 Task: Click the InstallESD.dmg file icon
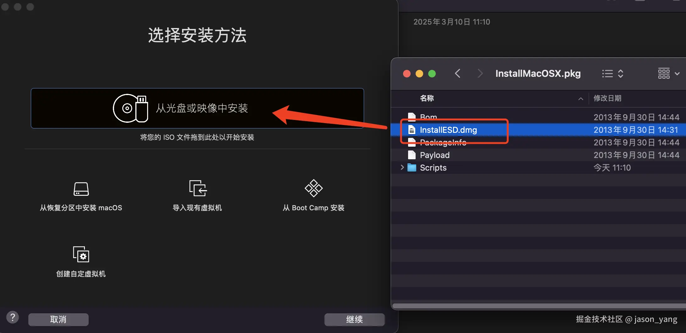[412, 130]
